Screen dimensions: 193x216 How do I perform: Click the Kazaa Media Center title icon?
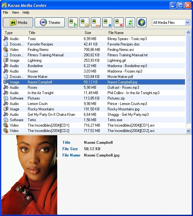pyautogui.click(x=4, y=5)
